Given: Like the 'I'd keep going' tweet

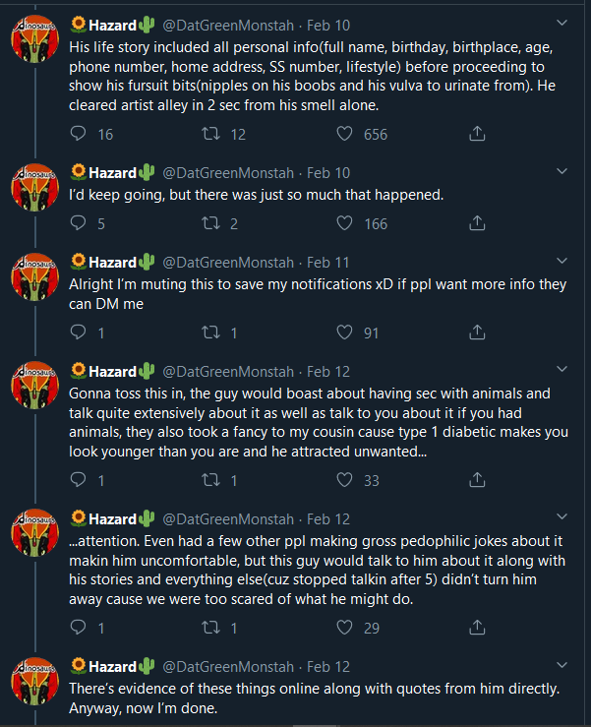Looking at the screenshot, I should point(344,223).
